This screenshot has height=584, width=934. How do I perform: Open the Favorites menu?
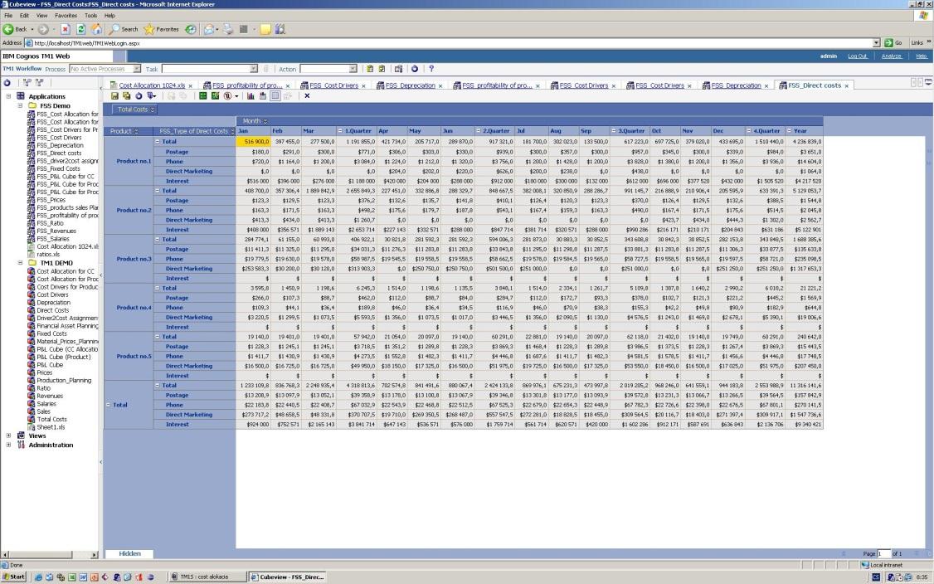tap(66, 16)
